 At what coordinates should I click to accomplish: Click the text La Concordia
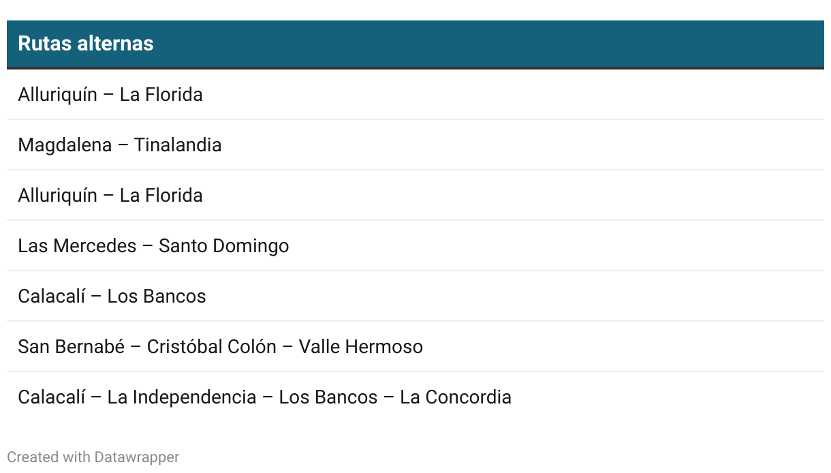tap(456, 397)
